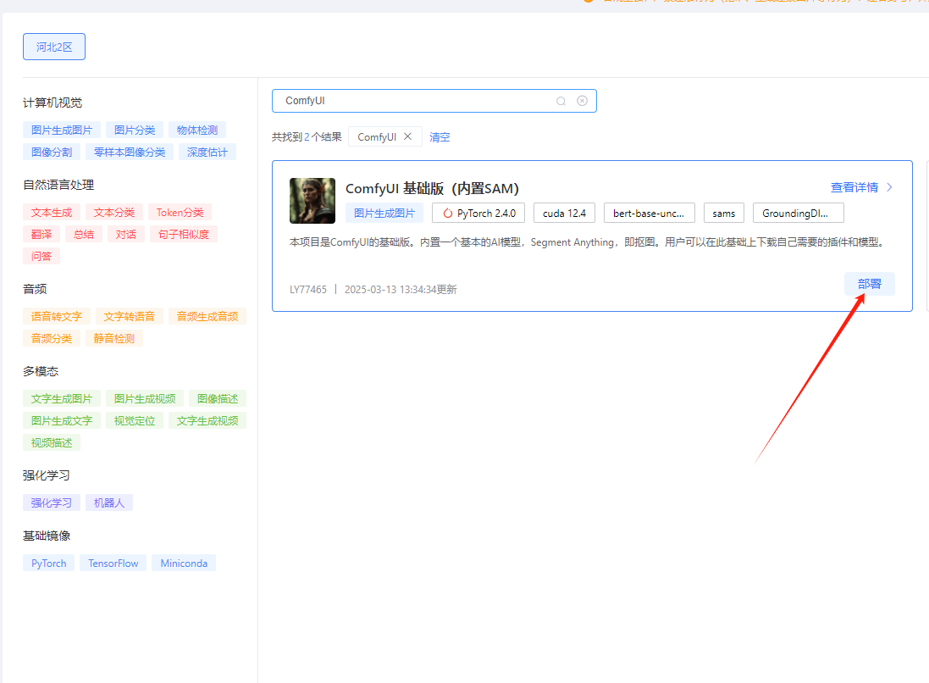Pick the 文字生成视频 multimodal tag
The image size is (929, 683).
(207, 420)
